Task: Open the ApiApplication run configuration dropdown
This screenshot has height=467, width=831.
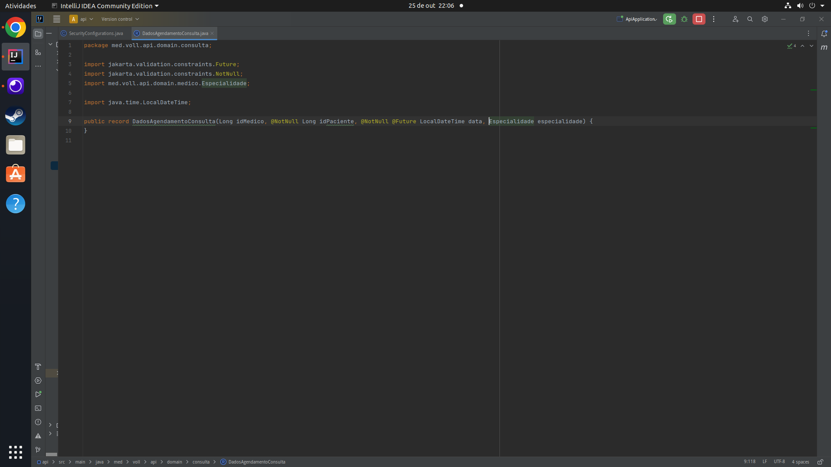Action: click(x=637, y=19)
